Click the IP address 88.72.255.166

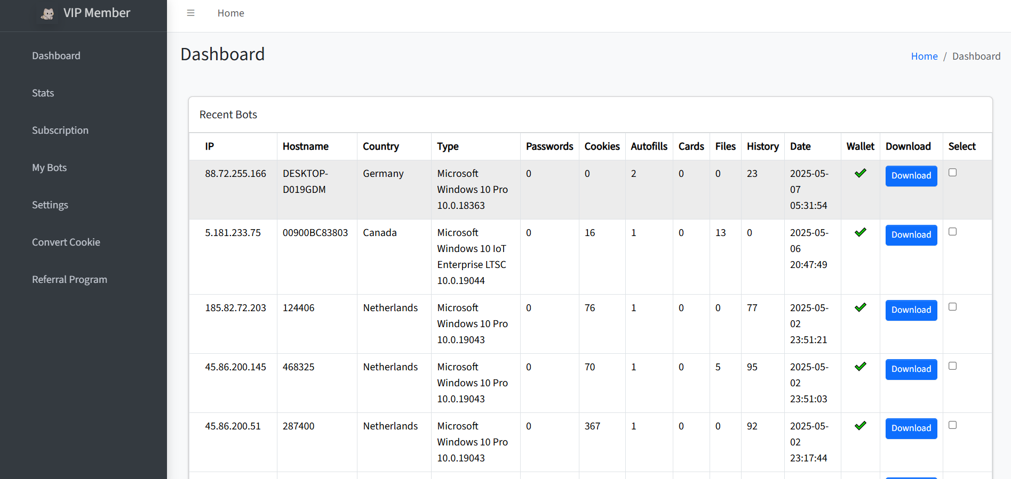tap(235, 174)
